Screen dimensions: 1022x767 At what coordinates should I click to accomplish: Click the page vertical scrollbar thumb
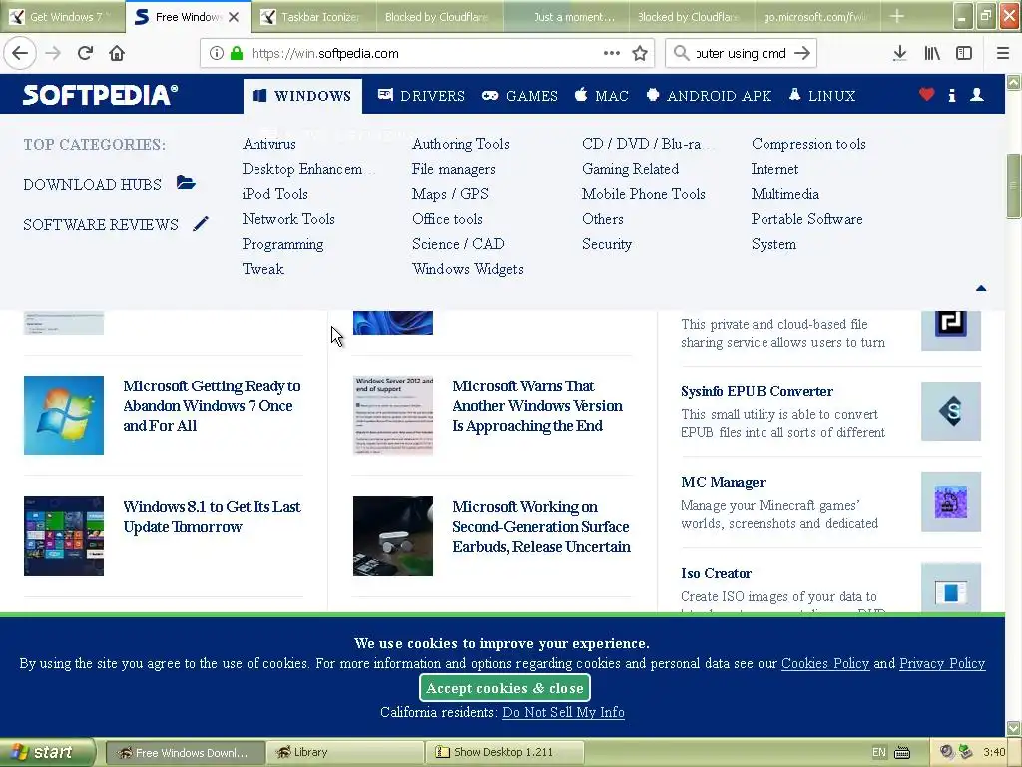(1013, 186)
